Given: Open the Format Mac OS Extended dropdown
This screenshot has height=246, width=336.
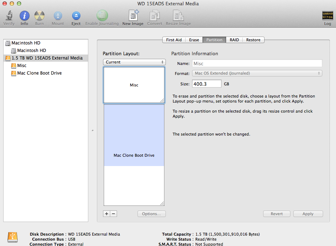Looking at the screenshot, I should click(x=257, y=73).
